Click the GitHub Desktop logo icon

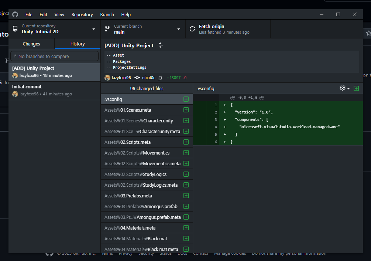(x=15, y=14)
